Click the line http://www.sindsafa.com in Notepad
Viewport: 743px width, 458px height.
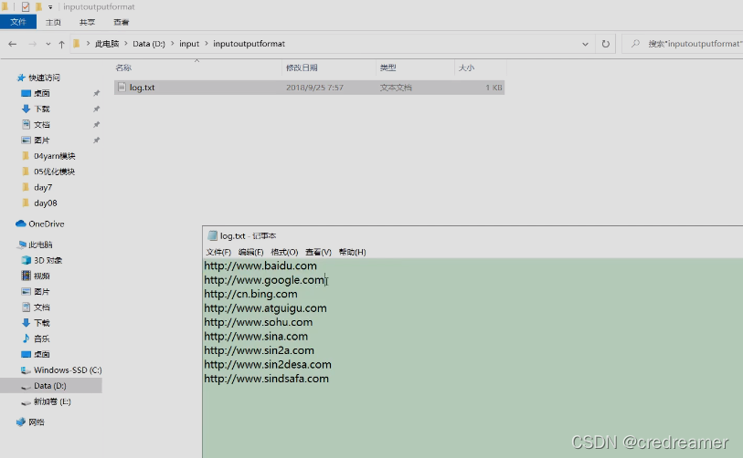(x=266, y=379)
